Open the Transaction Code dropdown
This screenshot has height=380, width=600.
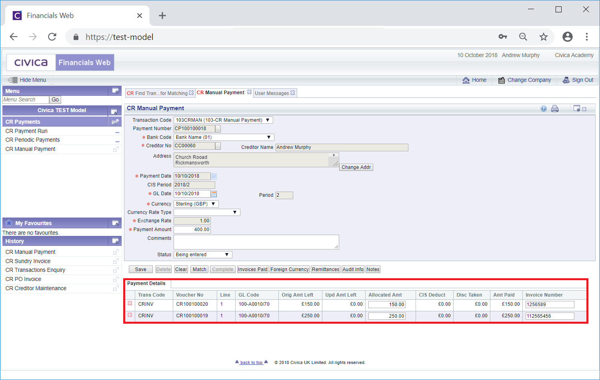tap(223, 120)
